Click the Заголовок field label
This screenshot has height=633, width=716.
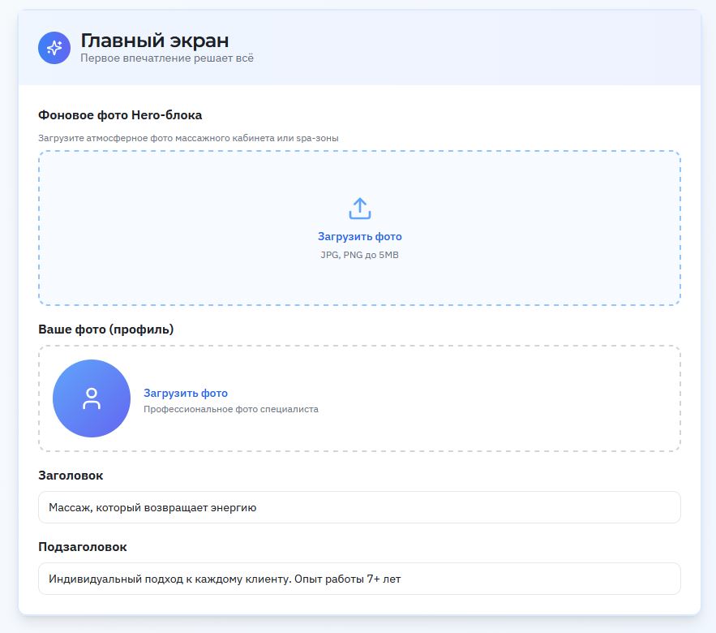(x=71, y=475)
